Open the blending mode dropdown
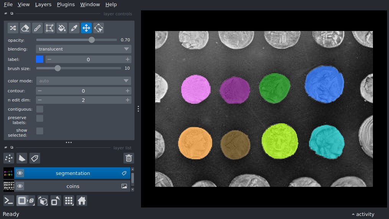This screenshot has height=219, width=389. tap(84, 49)
